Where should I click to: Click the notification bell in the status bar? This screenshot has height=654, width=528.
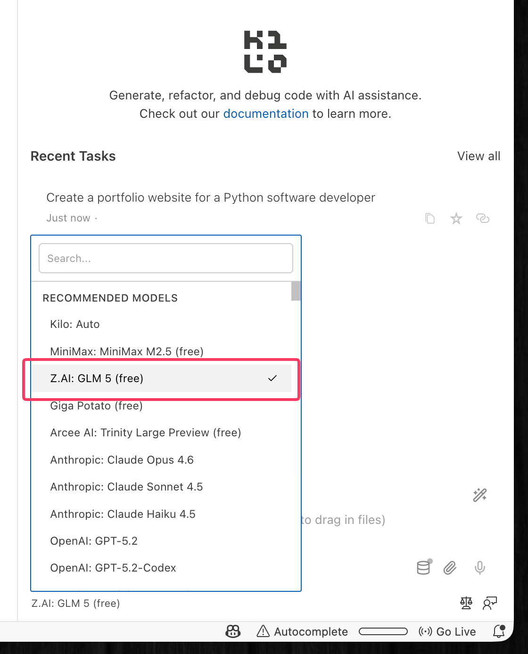[x=499, y=632]
